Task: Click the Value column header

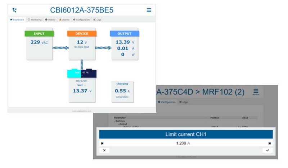Action: 245,118
